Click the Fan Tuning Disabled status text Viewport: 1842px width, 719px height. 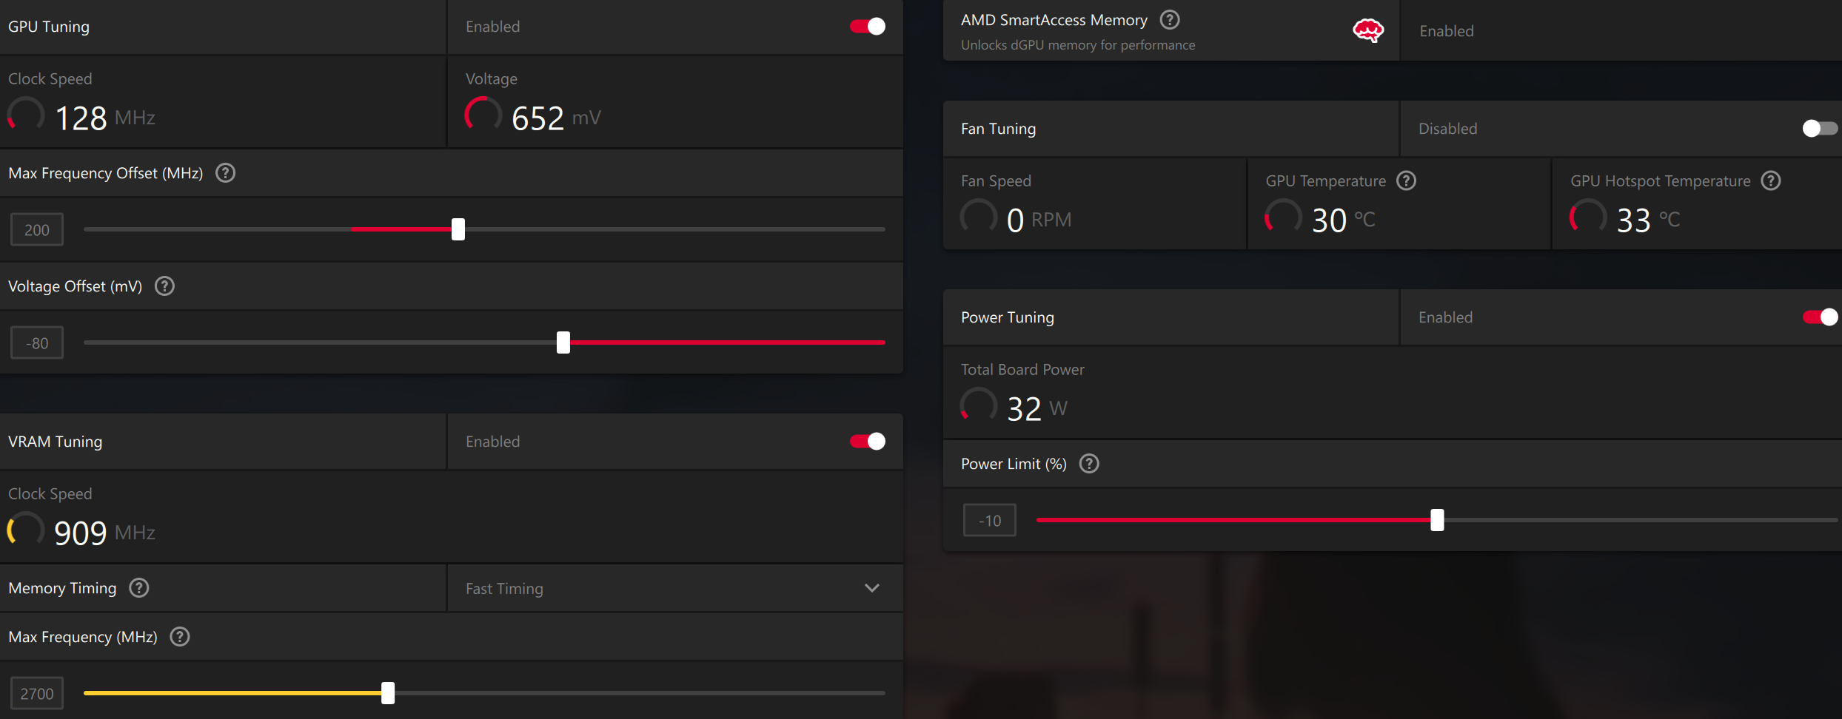[1448, 129]
